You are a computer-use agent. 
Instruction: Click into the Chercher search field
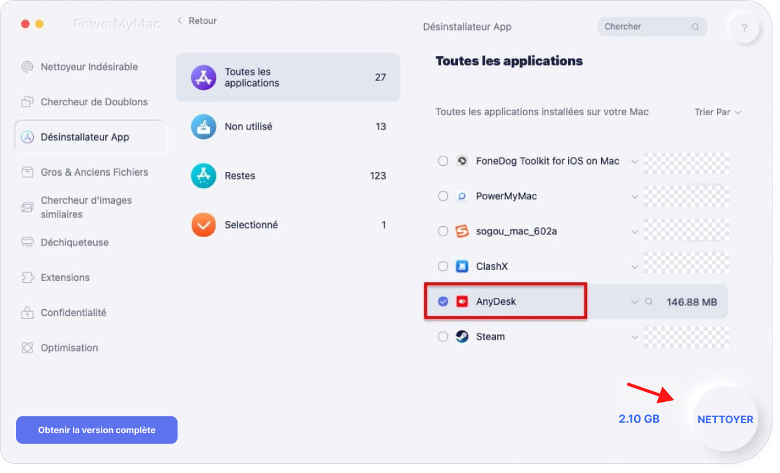652,27
